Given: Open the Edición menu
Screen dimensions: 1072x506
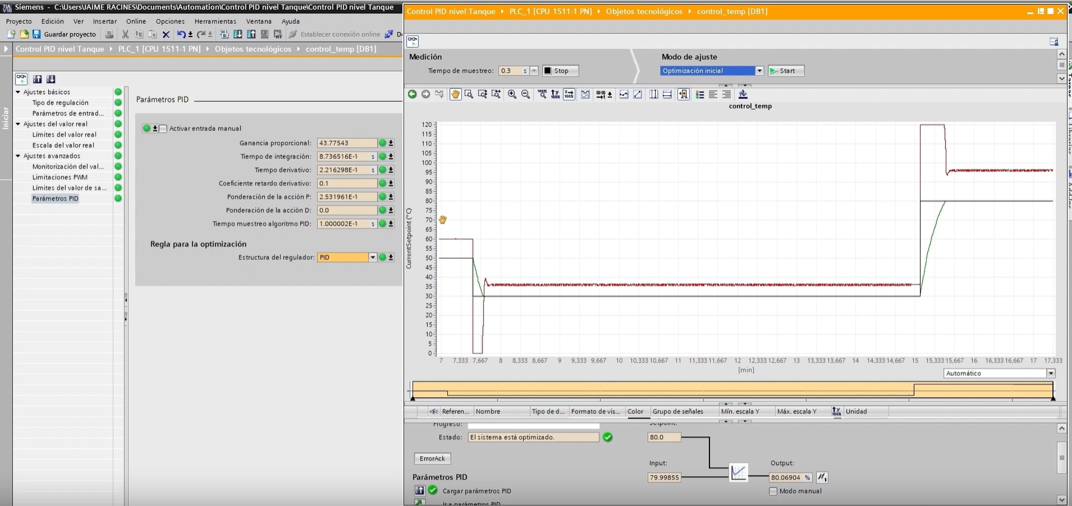Looking at the screenshot, I should (x=53, y=21).
